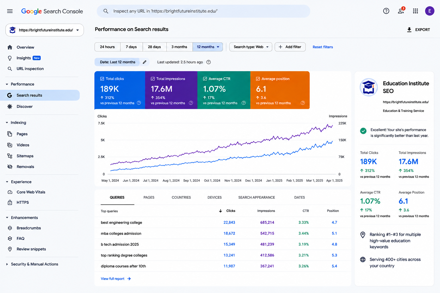
Task: Open the property selector dropdown
Action: pos(45,30)
